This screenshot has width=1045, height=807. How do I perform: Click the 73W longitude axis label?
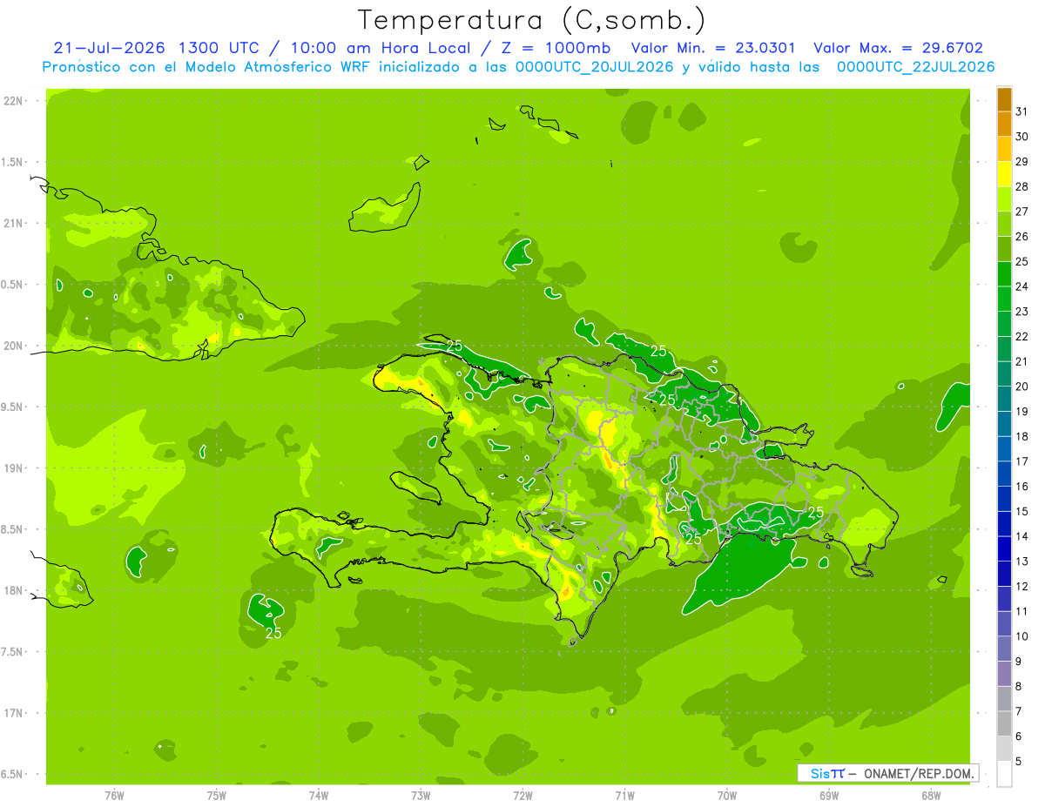[x=421, y=796]
